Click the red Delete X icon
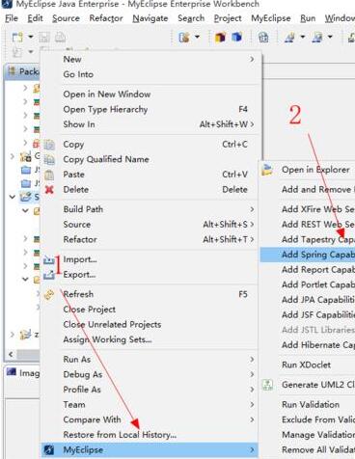The image size is (355, 459). tap(49, 190)
